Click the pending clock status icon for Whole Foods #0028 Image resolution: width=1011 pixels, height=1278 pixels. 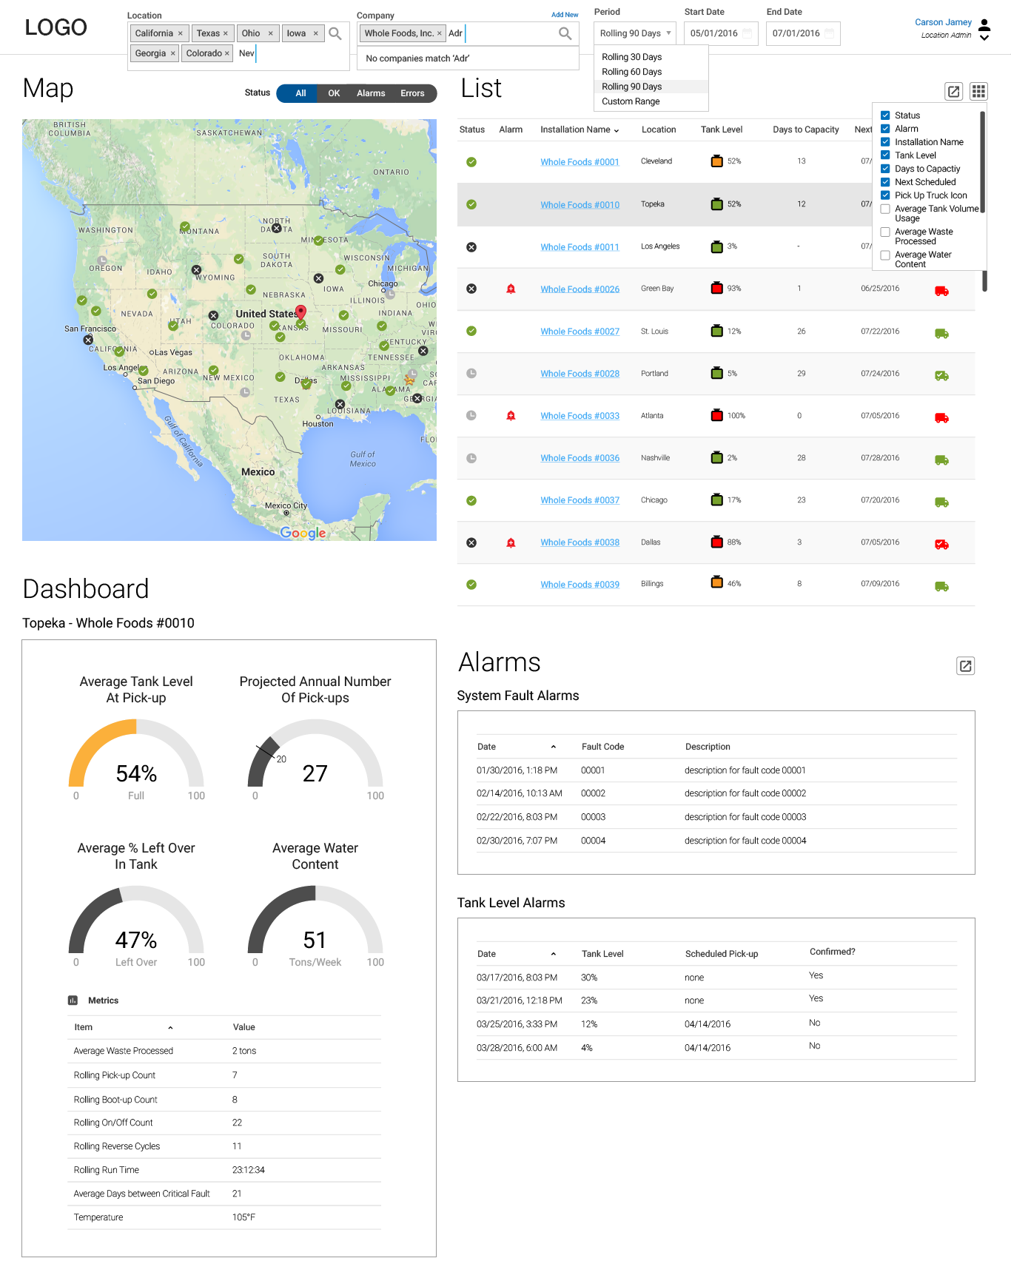[x=471, y=374]
